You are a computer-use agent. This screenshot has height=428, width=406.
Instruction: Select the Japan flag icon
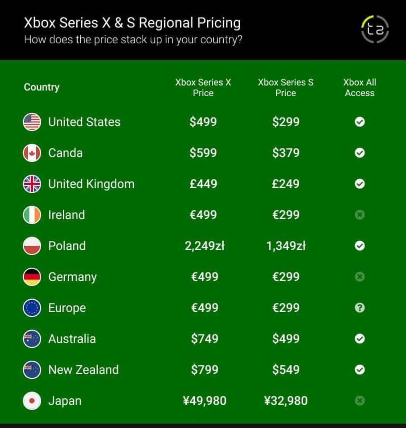32,401
